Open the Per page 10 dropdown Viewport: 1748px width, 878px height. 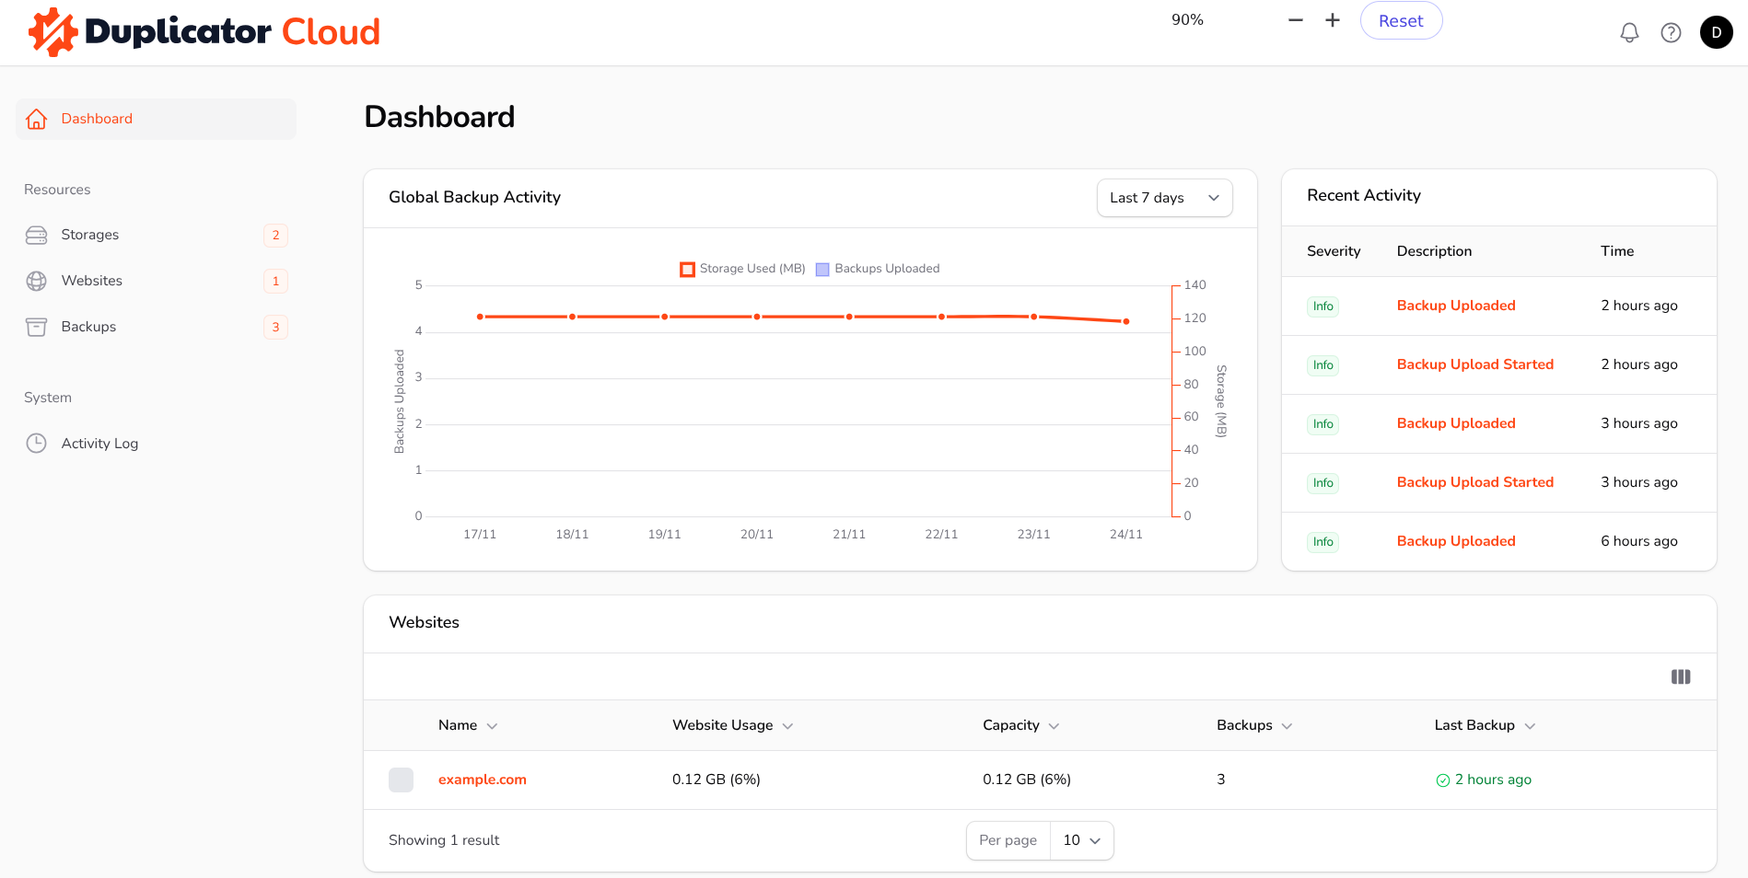tap(1081, 840)
